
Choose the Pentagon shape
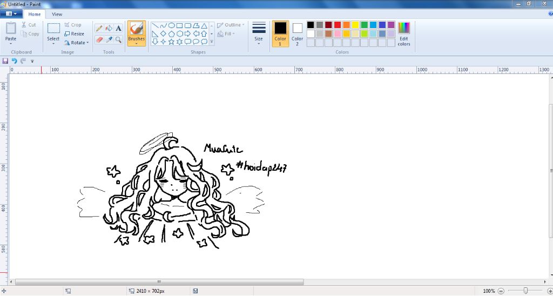(171, 33)
